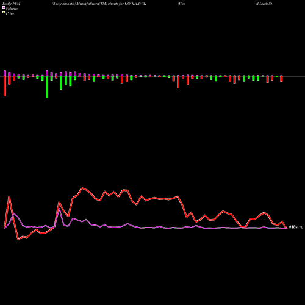This screenshot has width=305, height=305.
Task: Click the 'Volume' legend label
Action: pyautogui.click(x=12, y=9)
